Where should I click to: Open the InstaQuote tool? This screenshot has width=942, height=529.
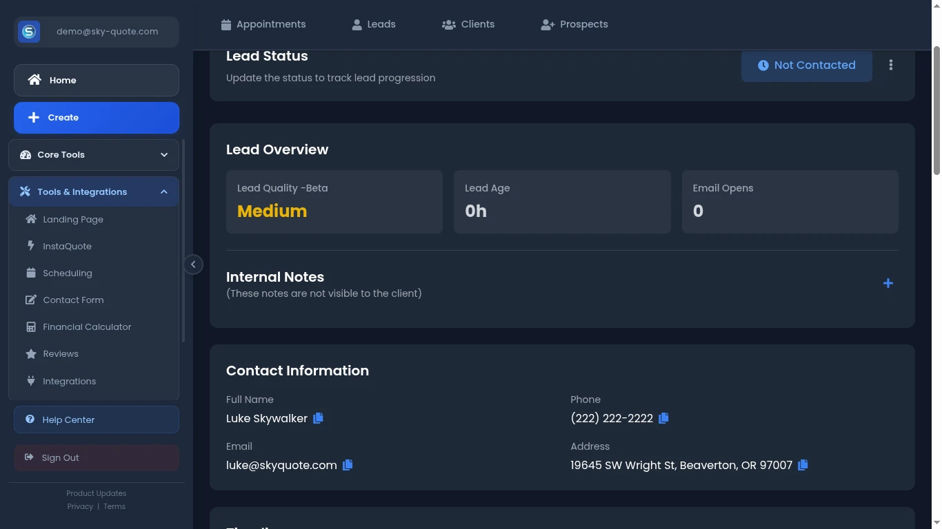point(67,246)
